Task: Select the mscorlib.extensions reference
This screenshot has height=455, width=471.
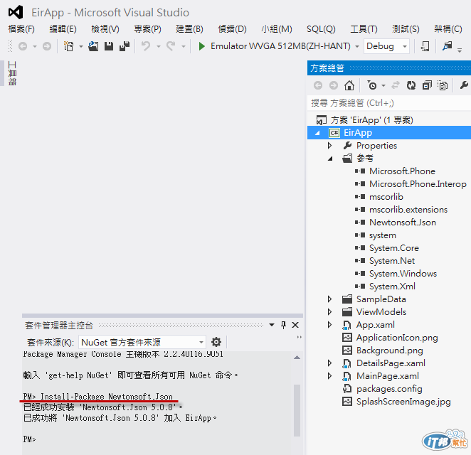Action: 408,210
